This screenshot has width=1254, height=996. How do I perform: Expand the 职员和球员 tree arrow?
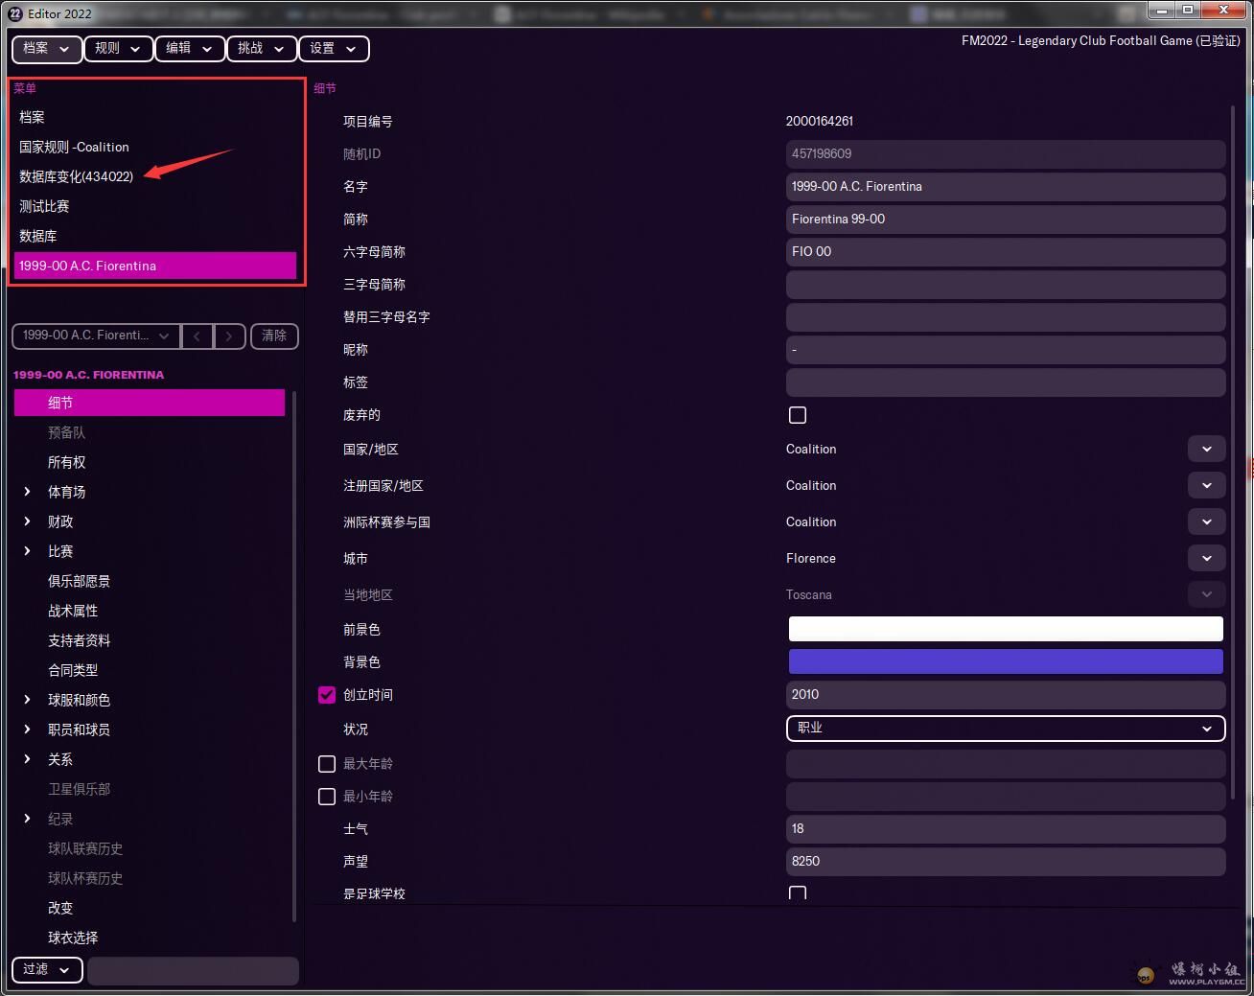[27, 730]
